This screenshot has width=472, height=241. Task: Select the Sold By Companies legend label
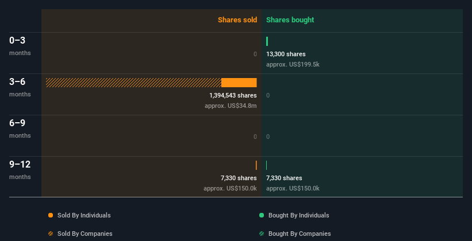[x=85, y=234]
